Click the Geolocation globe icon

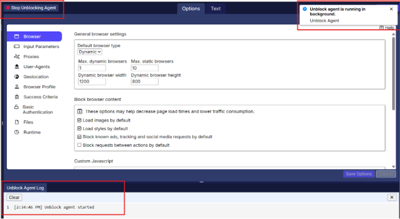[17, 77]
